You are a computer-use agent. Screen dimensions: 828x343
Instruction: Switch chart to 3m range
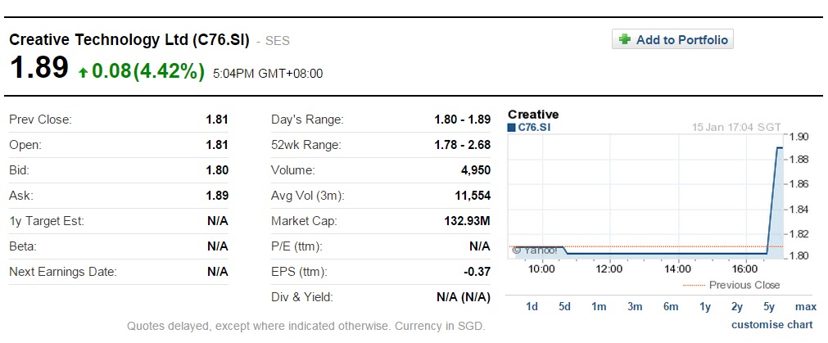coord(634,306)
